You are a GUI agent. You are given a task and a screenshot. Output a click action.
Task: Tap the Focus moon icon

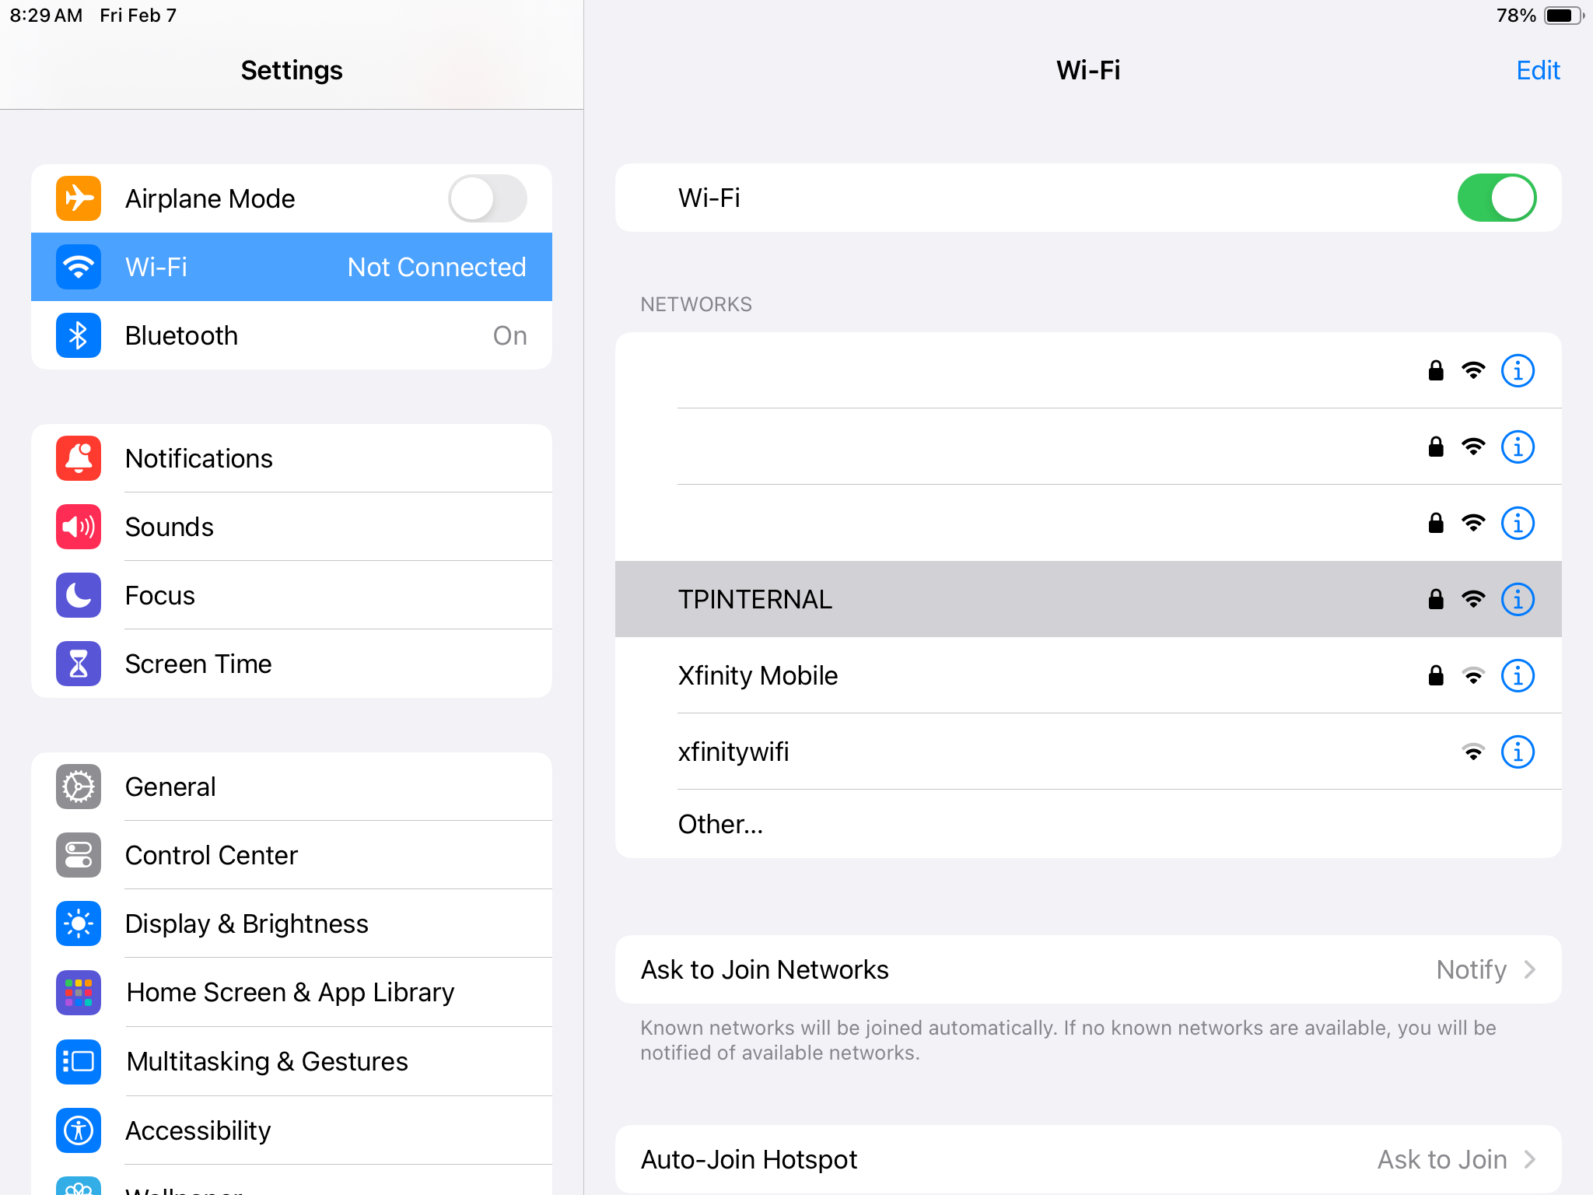79,595
